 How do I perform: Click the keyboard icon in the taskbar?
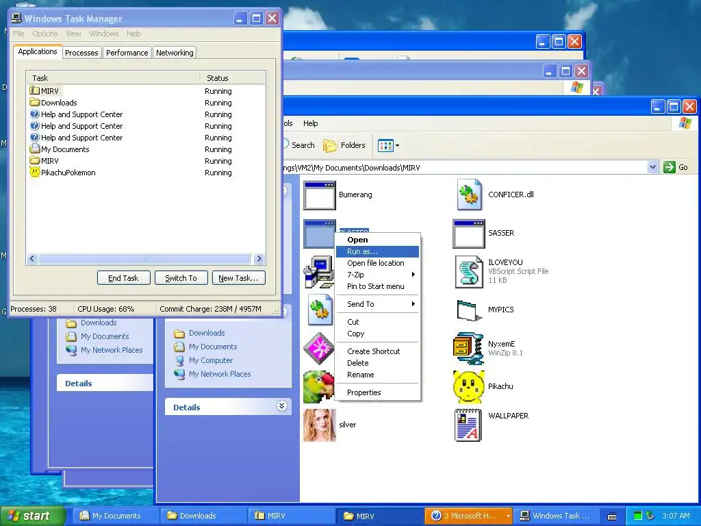(612, 516)
